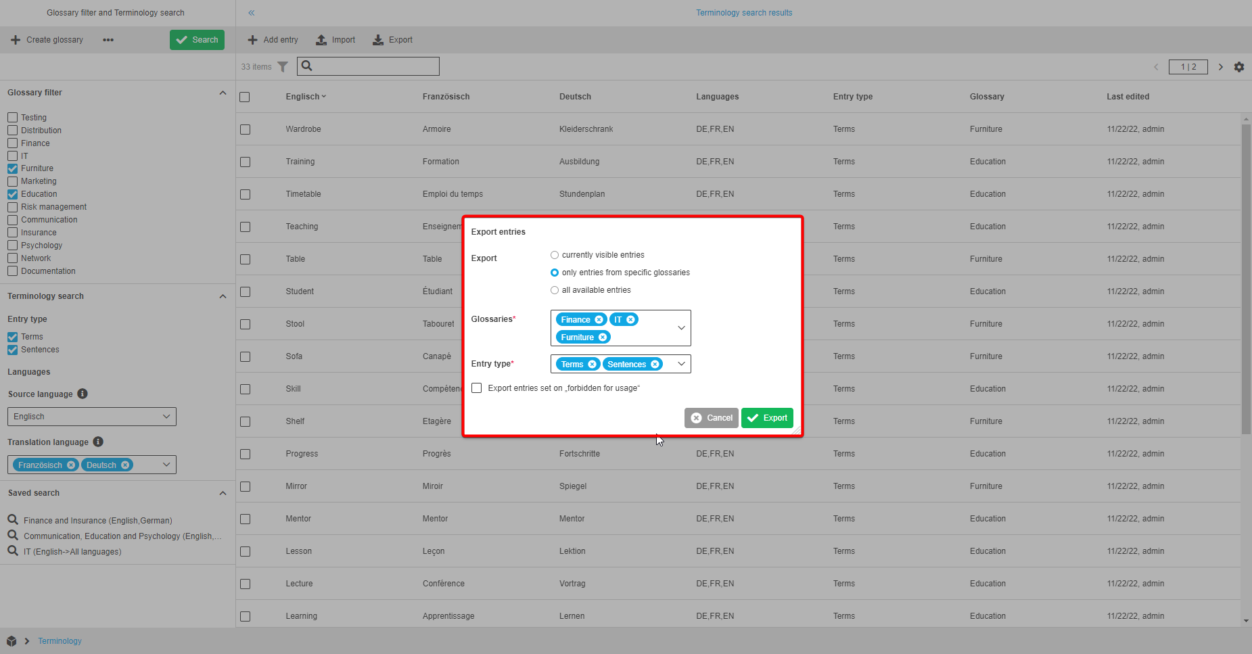Open the Source language Englisch dropdown
This screenshot has height=654, width=1252.
[x=92, y=417]
